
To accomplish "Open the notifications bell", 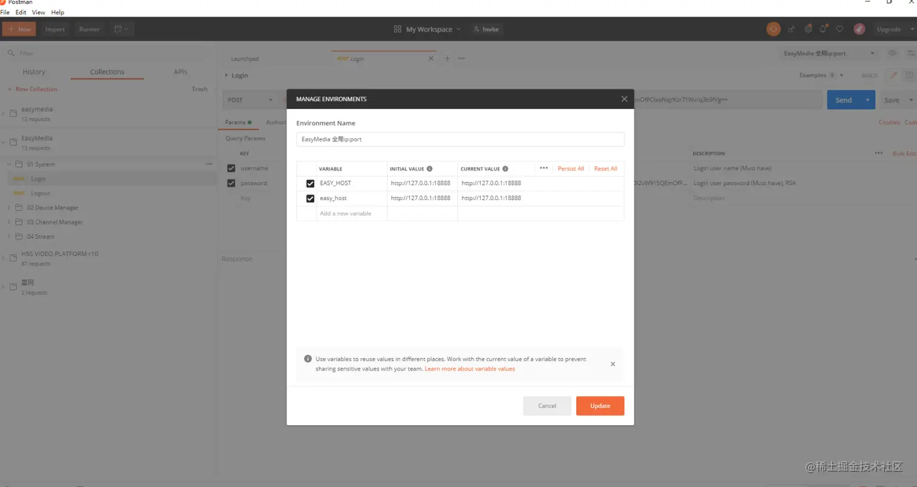I will point(824,29).
